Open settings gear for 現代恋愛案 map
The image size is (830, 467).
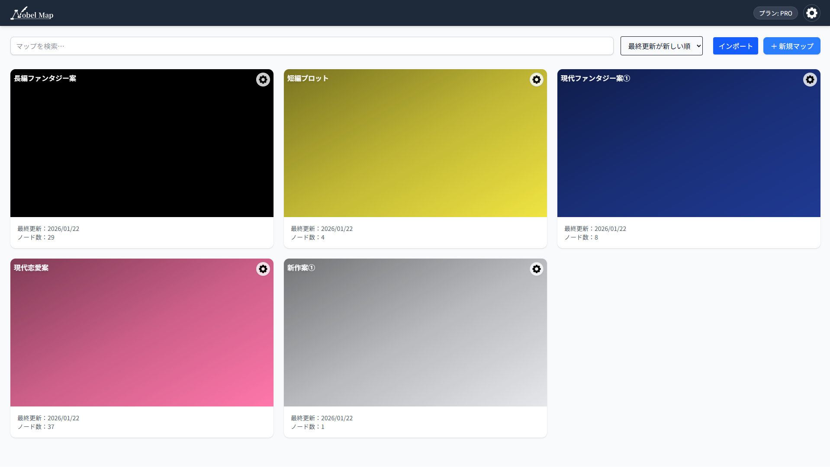[263, 269]
